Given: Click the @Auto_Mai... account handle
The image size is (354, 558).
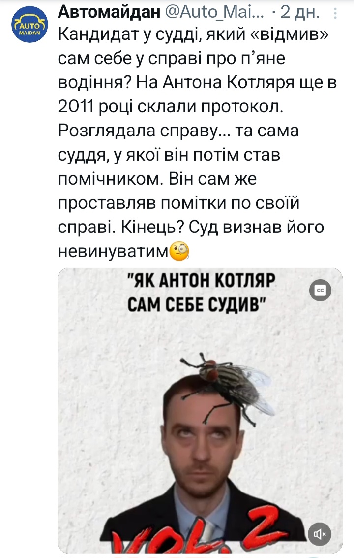Looking at the screenshot, I should tap(215, 12).
